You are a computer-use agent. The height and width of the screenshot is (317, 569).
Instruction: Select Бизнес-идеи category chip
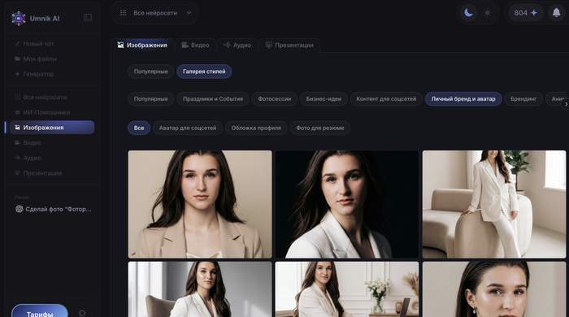(324, 98)
